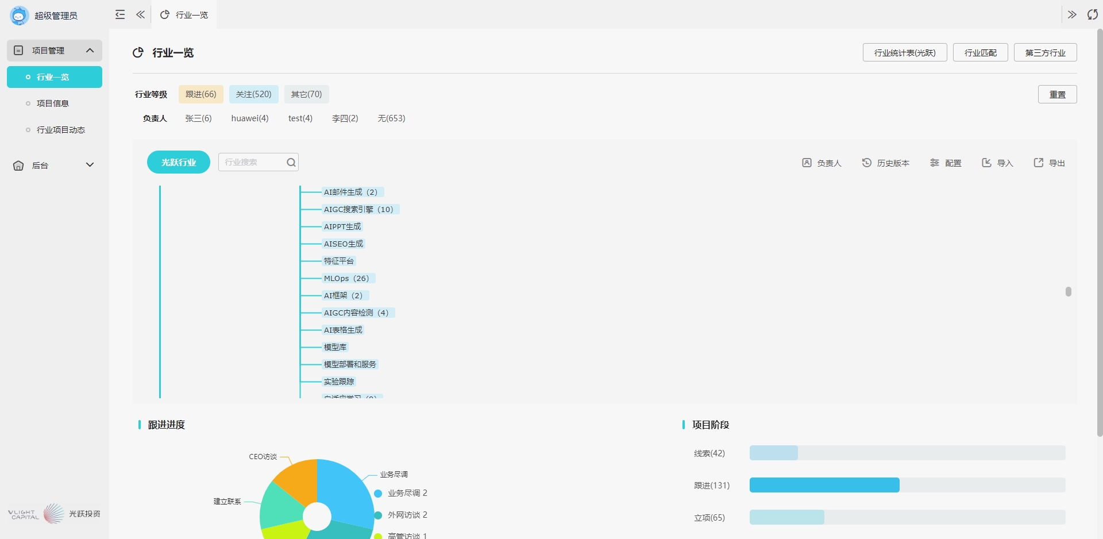Click the double-right arrow tab scroll icon
1103x539 pixels.
[1072, 14]
